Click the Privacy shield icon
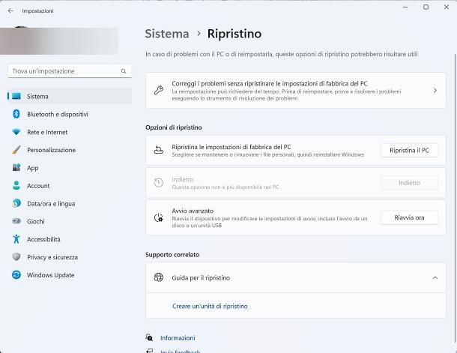This screenshot has width=457, height=353. [16, 257]
